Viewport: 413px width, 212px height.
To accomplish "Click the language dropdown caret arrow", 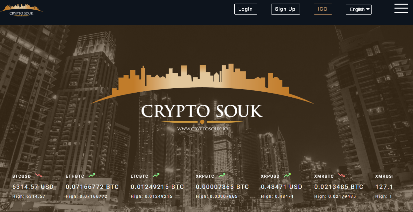I will [x=368, y=10].
